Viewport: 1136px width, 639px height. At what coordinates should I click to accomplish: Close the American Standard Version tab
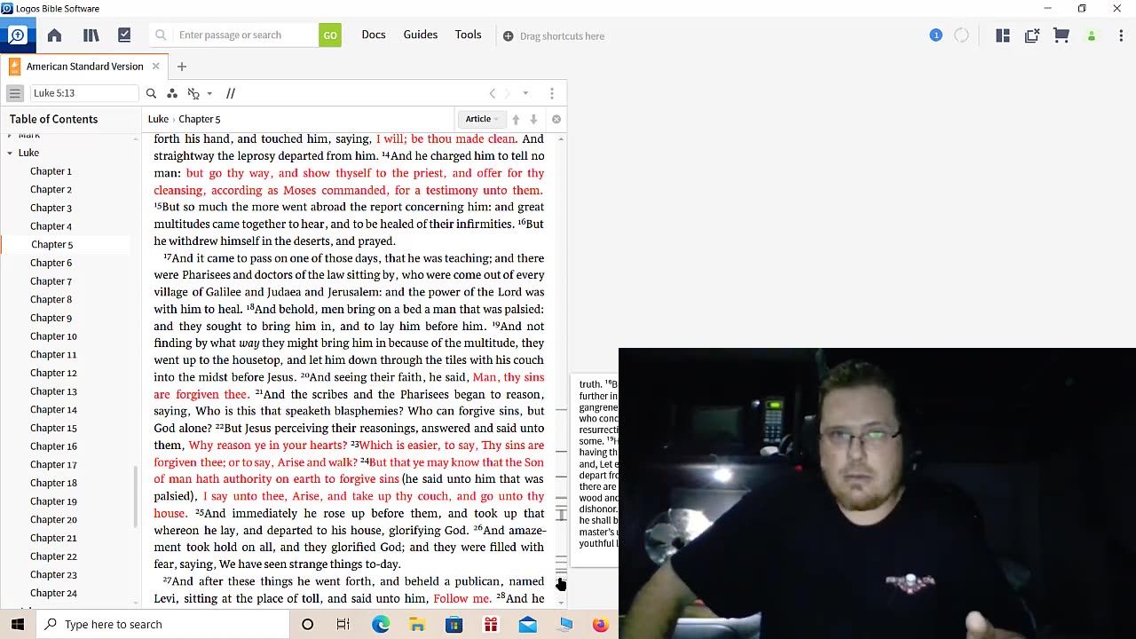[x=155, y=67]
